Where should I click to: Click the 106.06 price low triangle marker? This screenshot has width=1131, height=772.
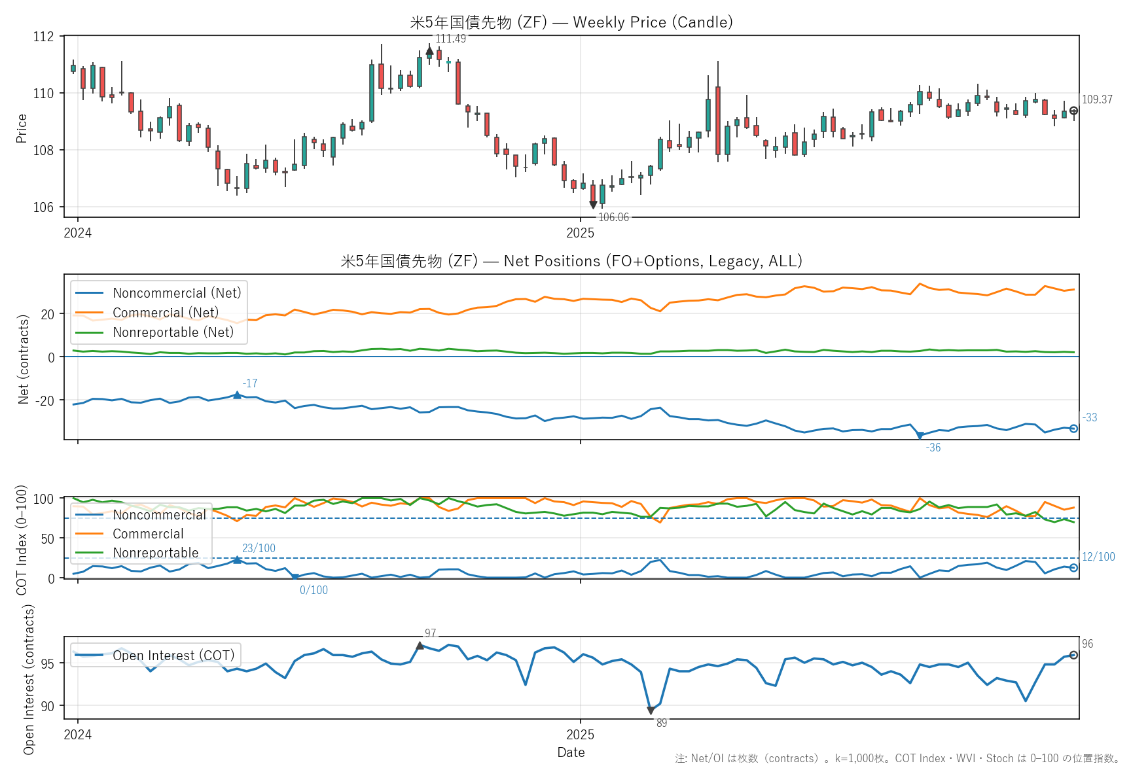593,205
